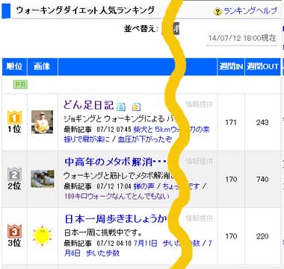
Task: Click the 週間OUT column header
Action: pos(262,66)
